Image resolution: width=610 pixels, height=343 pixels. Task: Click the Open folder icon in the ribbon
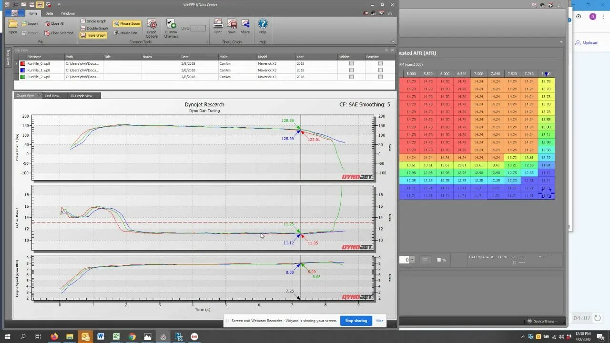13,24
